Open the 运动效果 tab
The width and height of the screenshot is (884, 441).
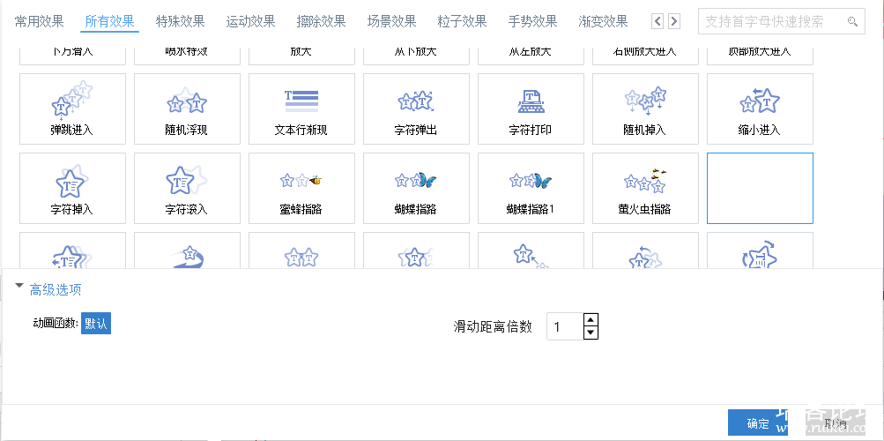pos(251,22)
